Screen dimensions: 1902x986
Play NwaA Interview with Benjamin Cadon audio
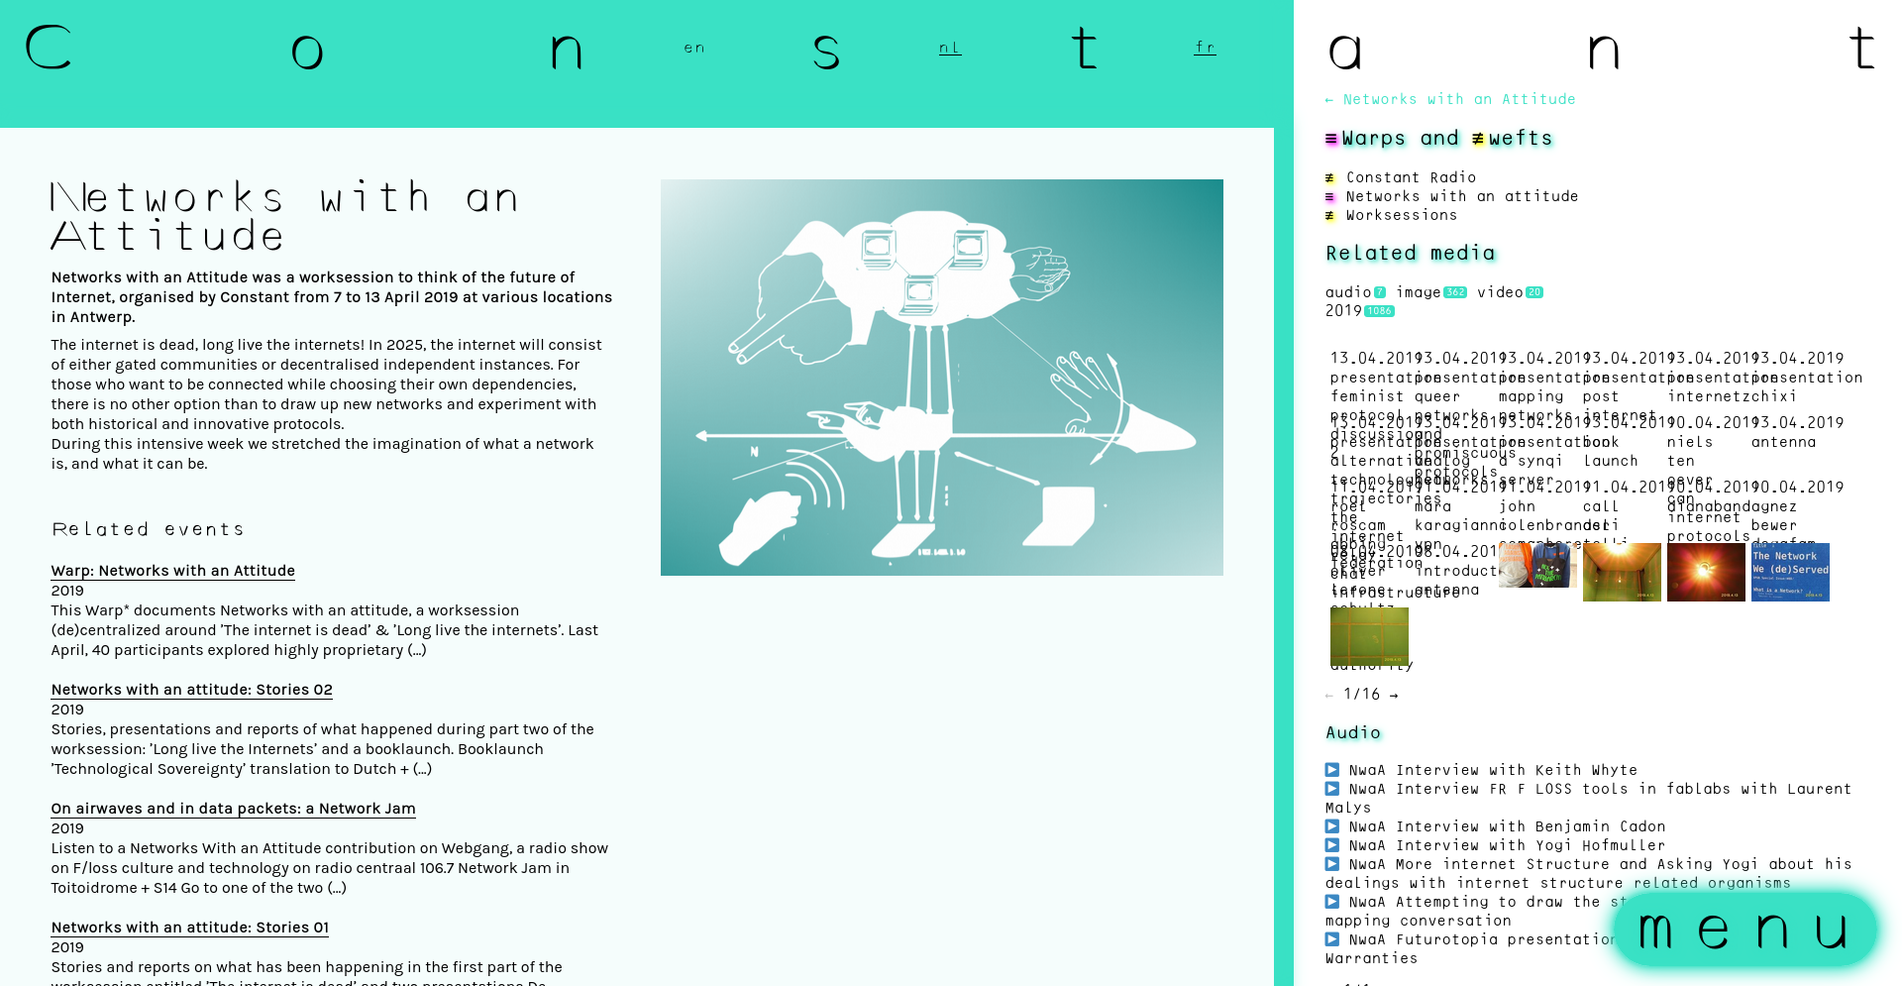pyautogui.click(x=1332, y=826)
